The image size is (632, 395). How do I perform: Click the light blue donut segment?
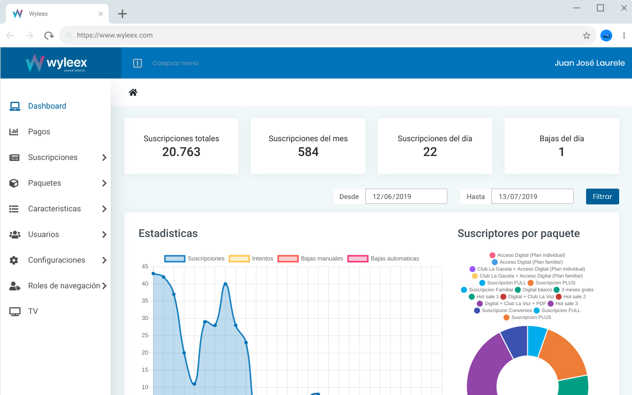(x=536, y=341)
